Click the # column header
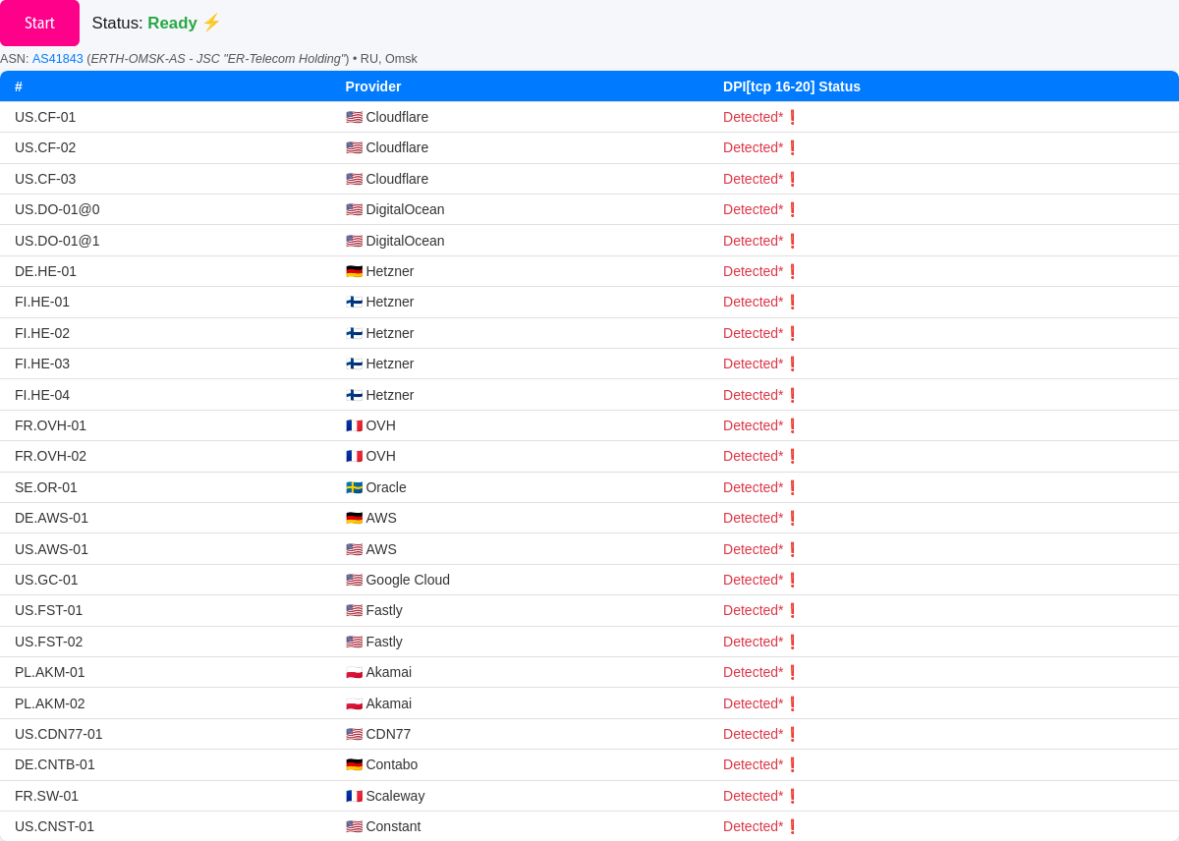 coord(19,86)
